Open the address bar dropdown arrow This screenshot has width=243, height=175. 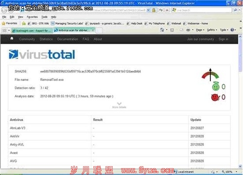(x=148, y=10)
